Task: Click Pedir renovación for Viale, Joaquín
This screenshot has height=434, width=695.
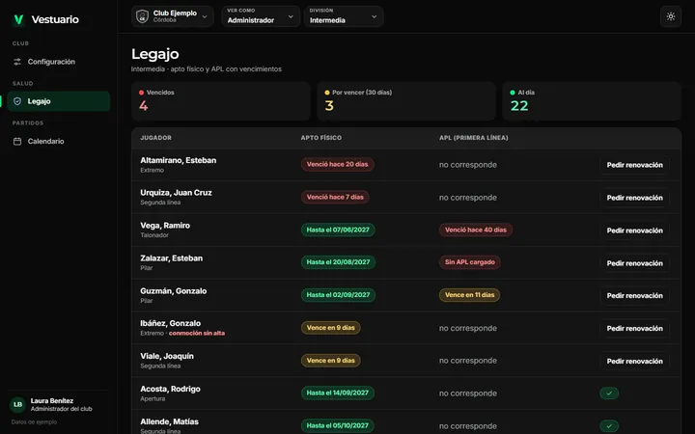Action: pyautogui.click(x=635, y=361)
